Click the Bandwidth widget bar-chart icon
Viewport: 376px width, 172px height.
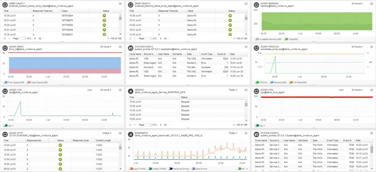[130, 134]
